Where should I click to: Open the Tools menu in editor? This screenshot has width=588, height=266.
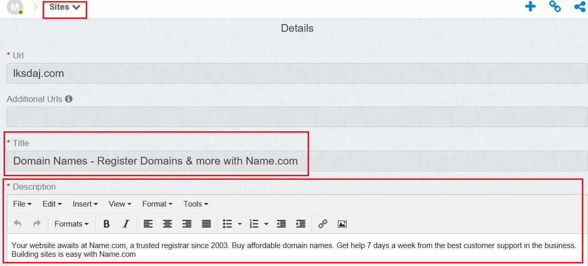(196, 204)
